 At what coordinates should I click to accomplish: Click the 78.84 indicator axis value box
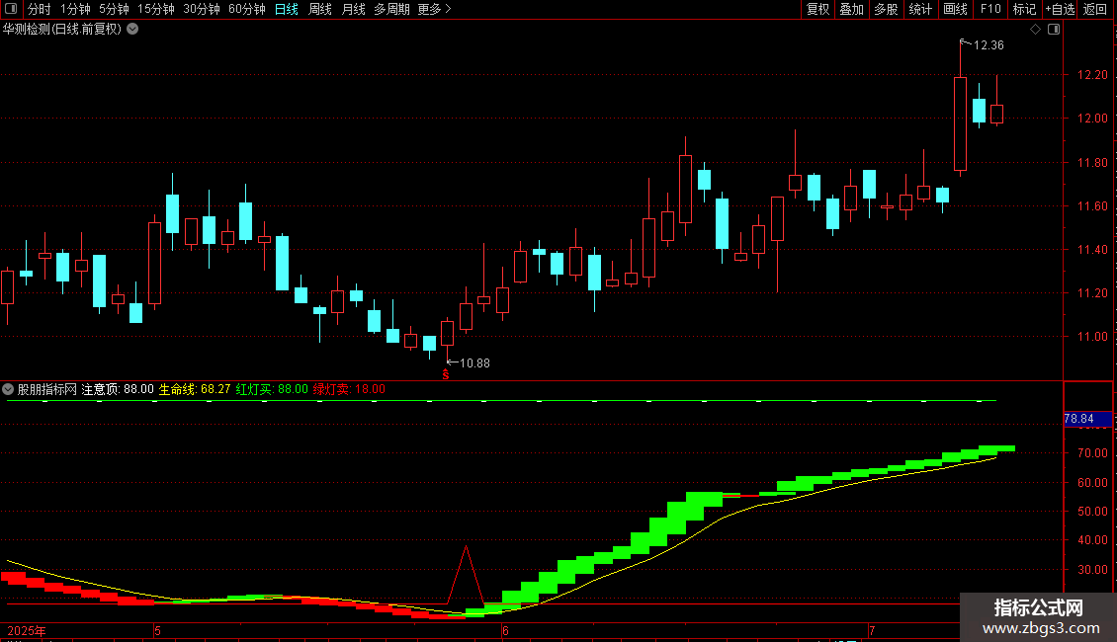coord(1087,419)
